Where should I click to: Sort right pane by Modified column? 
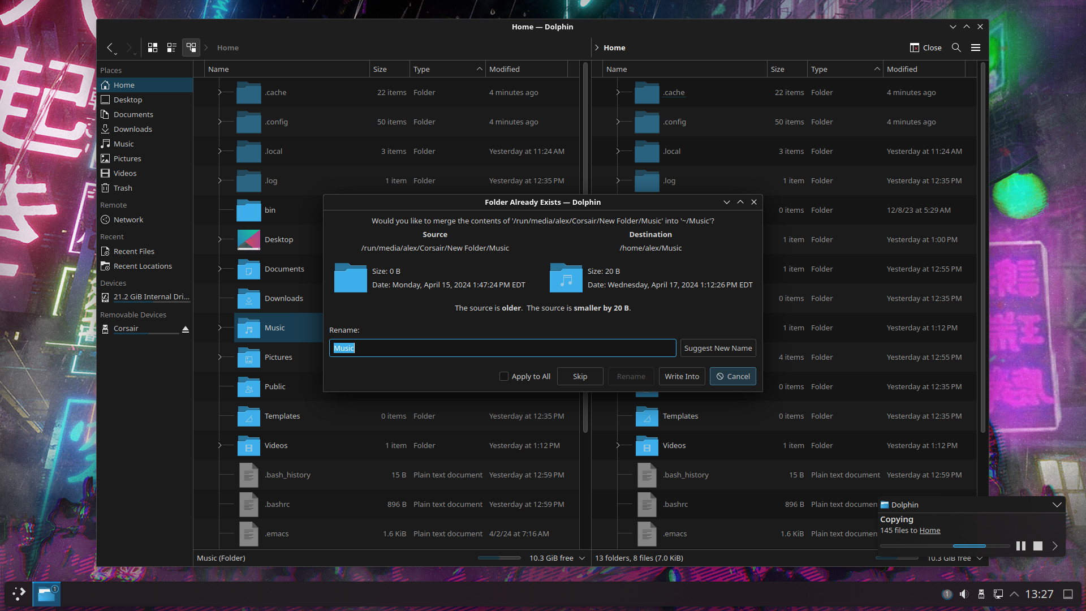(924, 69)
